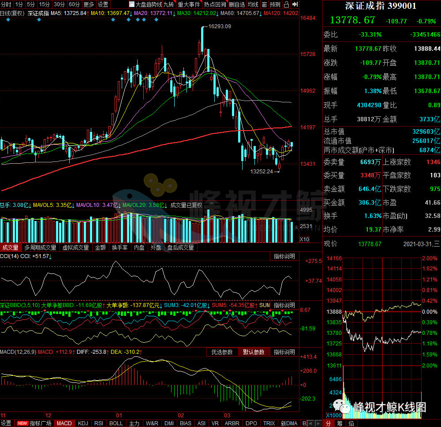Image resolution: width=441 pixels, height=427 pixels.
Task: Open 设置 at bottom left
Action: click(x=6, y=423)
